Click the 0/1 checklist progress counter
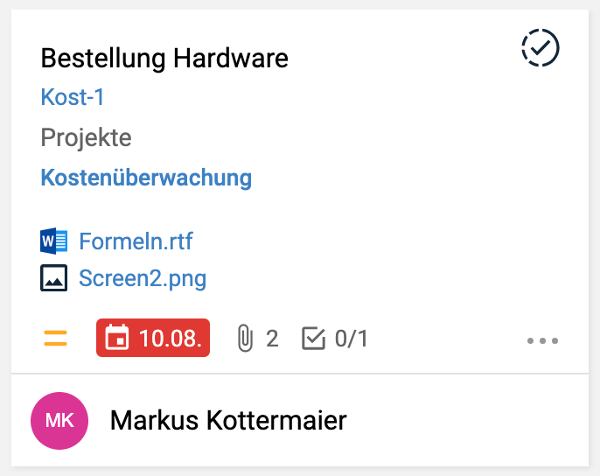The height and width of the screenshot is (476, 600). [351, 339]
